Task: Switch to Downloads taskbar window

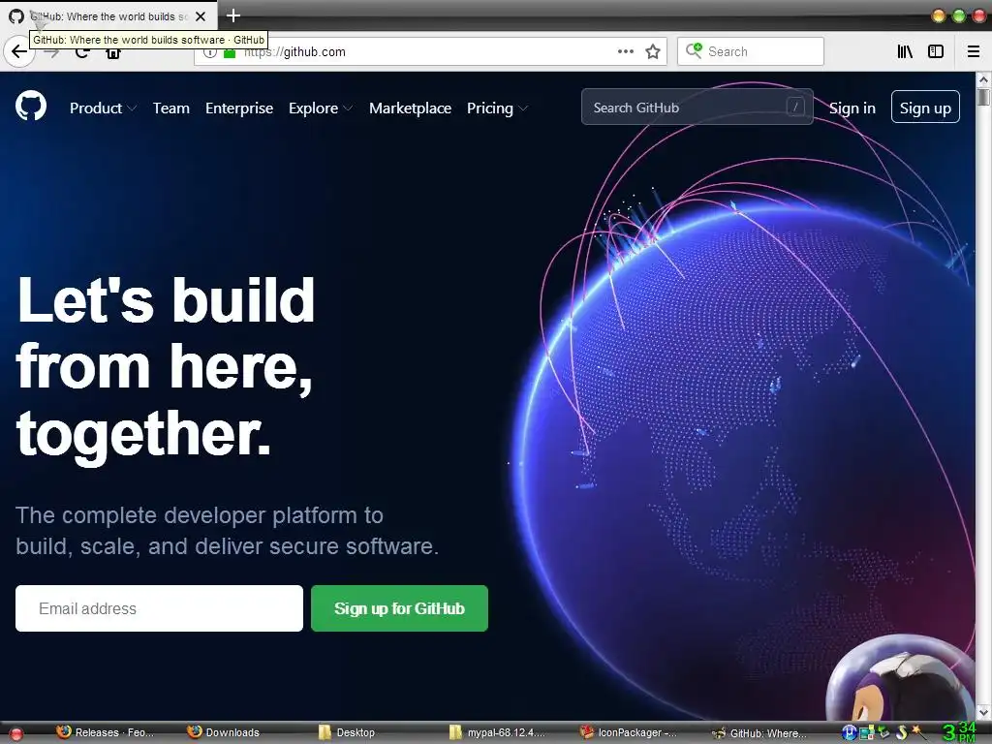Action: click(224, 732)
